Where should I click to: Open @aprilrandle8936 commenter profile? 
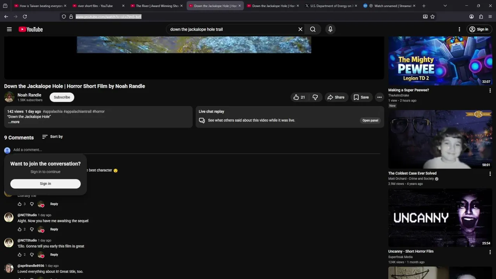[31, 266]
